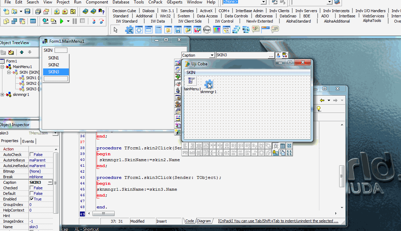Uncheck the Enabled property checkbox
This screenshot has width=401, height=231.
click(32, 199)
